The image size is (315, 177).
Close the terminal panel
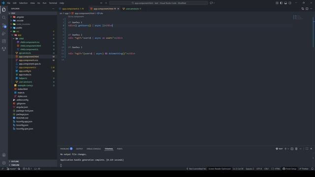tap(311, 148)
